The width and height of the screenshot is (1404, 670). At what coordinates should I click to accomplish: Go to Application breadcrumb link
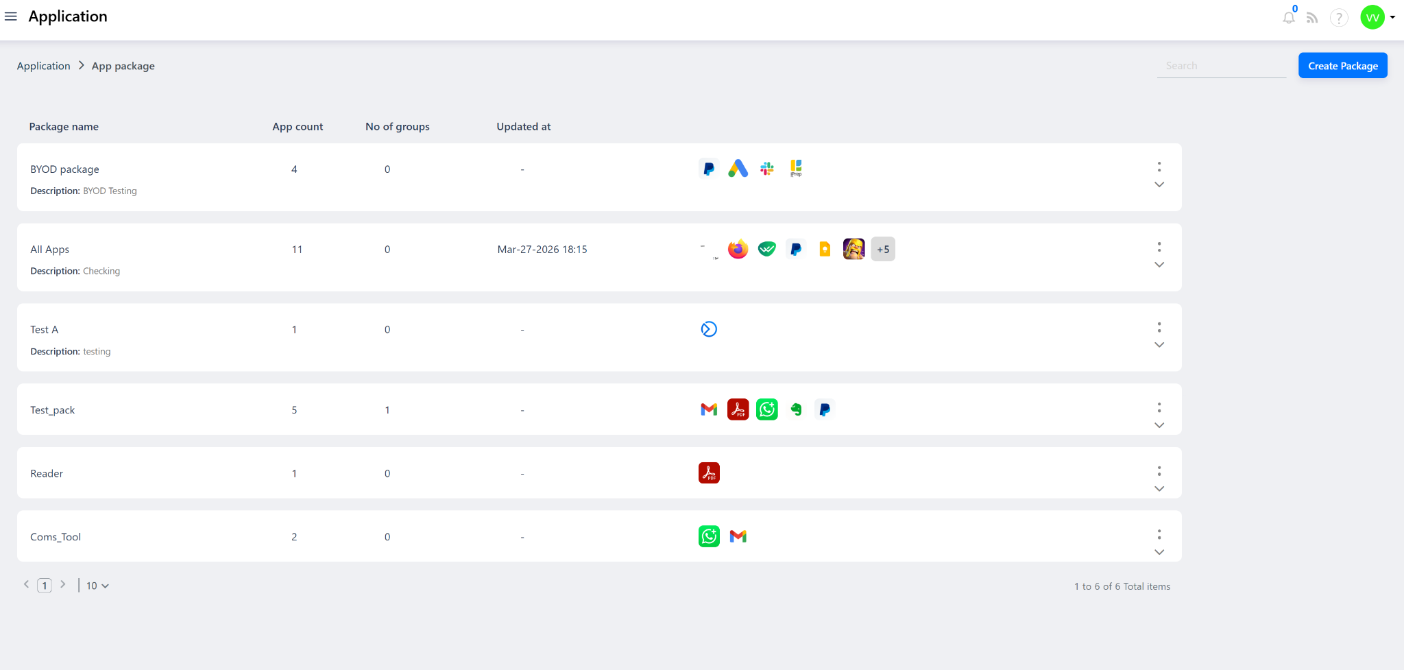pos(44,66)
